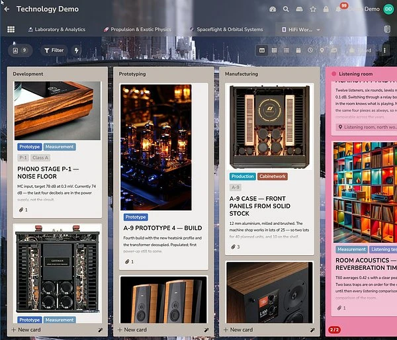Image resolution: width=397 pixels, height=340 pixels.
Task: Click the star favorites icon
Action: pos(313,9)
